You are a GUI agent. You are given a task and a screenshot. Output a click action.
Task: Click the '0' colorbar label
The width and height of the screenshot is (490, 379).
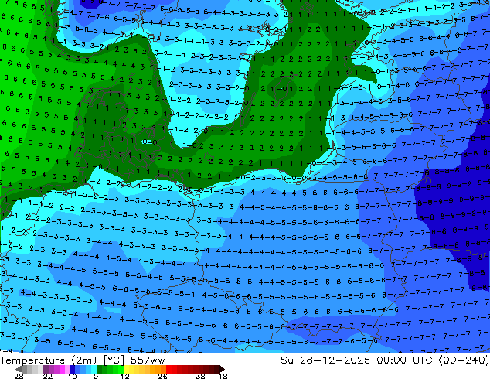(96, 376)
